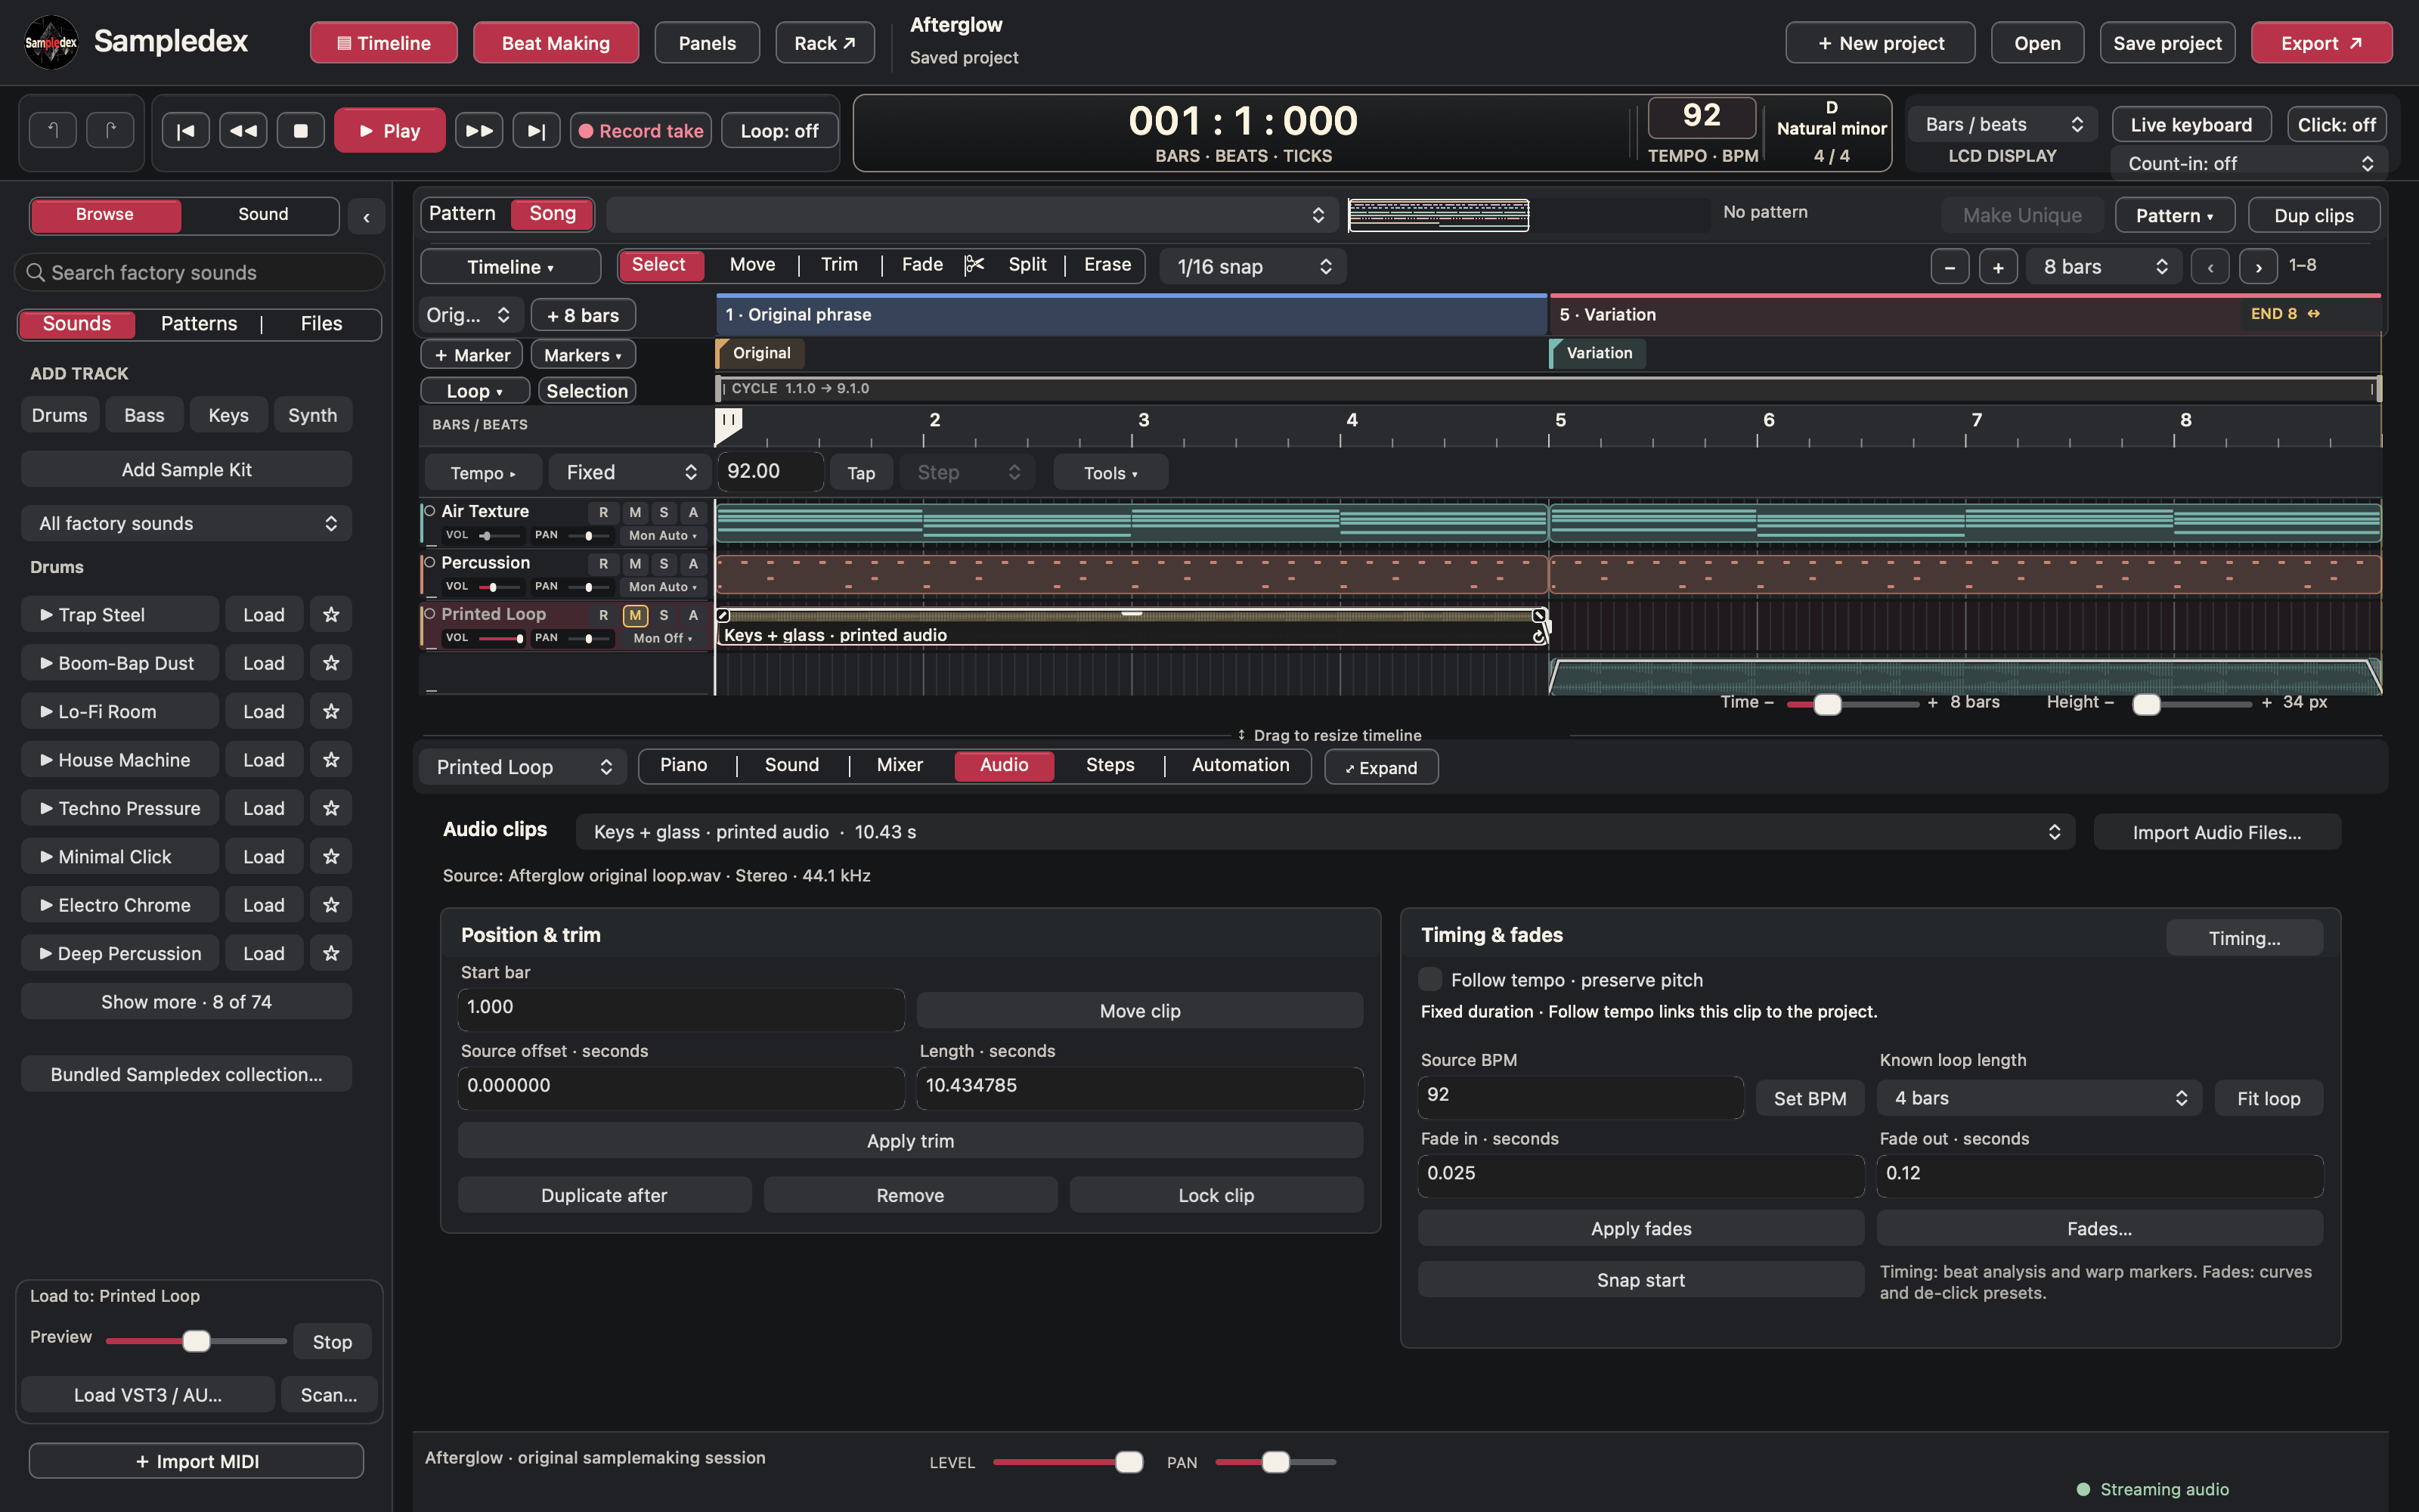This screenshot has width=2419, height=1512.
Task: Click the fast-forward transport icon
Action: [479, 130]
